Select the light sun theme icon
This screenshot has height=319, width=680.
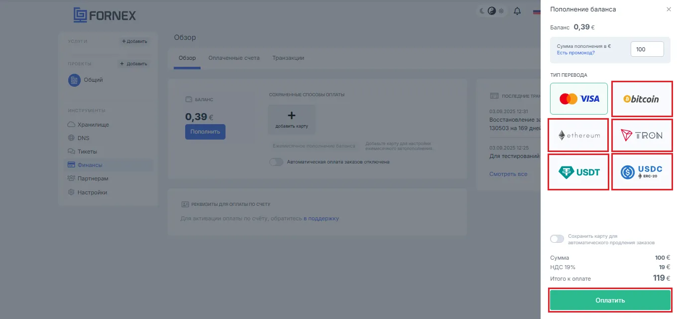pyautogui.click(x=501, y=11)
